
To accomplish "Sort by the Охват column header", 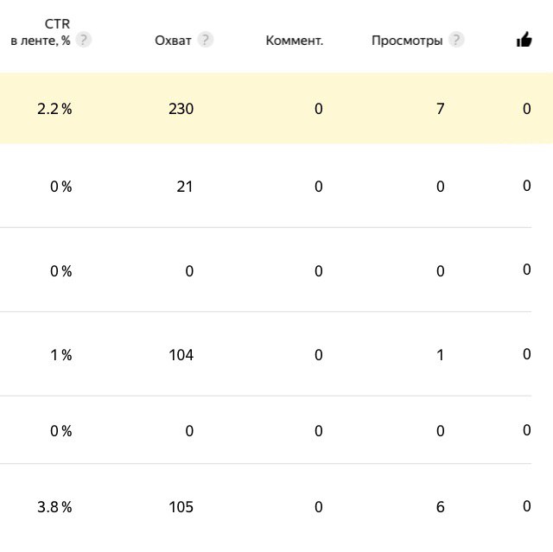I will coord(173,41).
